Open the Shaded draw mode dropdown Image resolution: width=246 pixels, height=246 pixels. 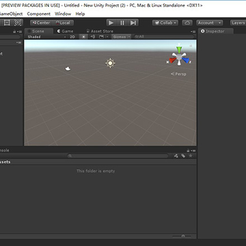click(x=46, y=37)
